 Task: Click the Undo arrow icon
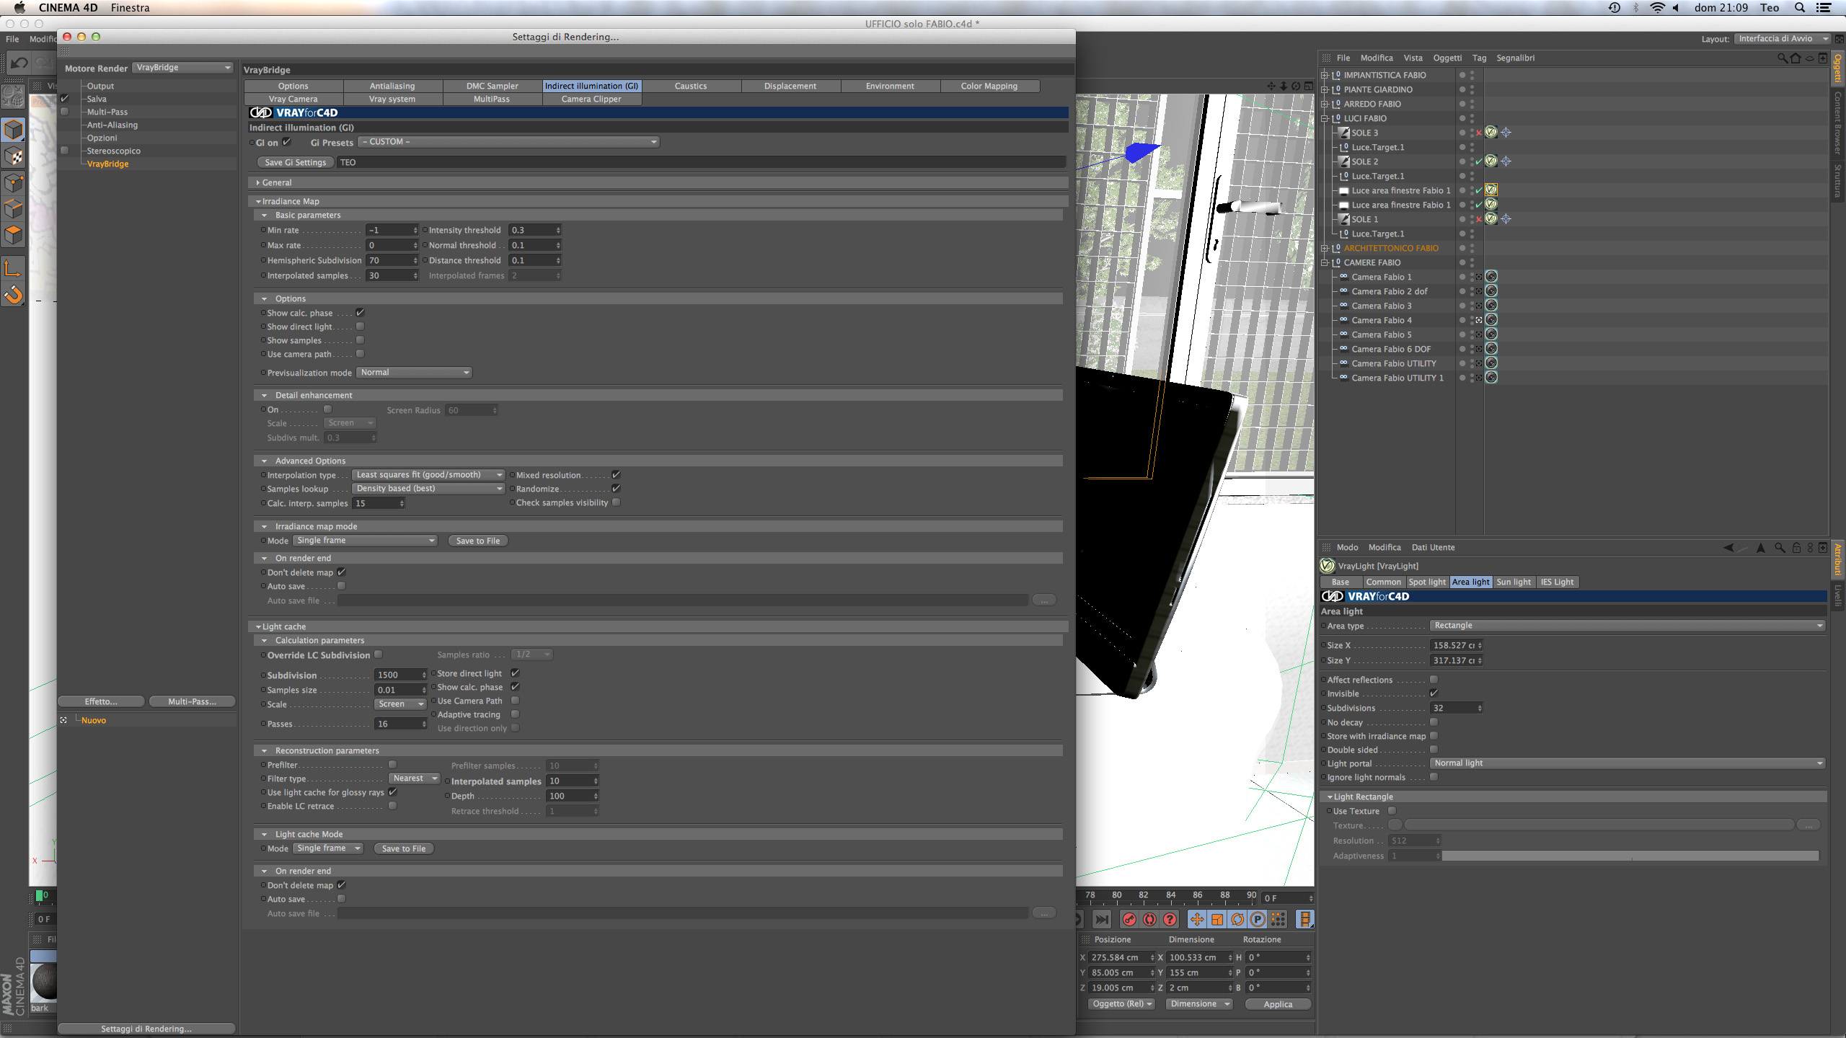pyautogui.click(x=19, y=63)
